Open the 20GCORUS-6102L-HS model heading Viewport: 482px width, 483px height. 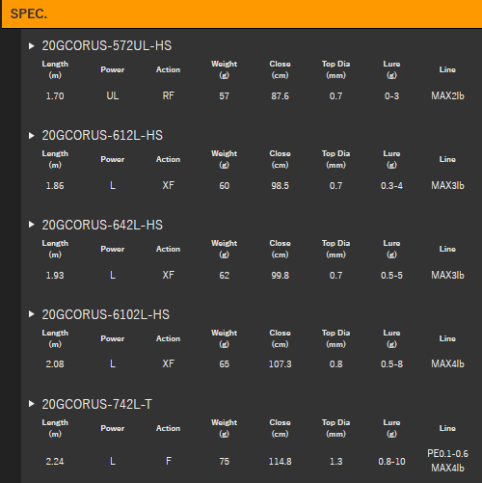point(105,314)
